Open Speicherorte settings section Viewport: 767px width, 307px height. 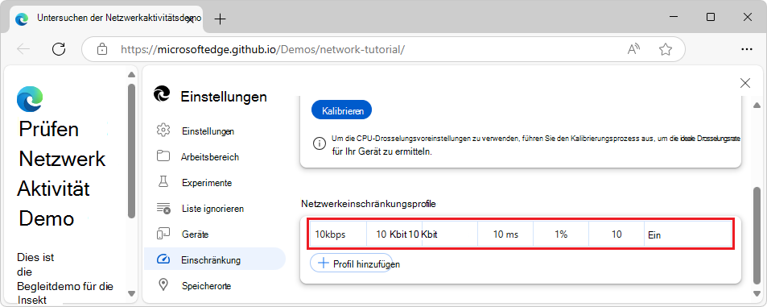click(x=214, y=285)
